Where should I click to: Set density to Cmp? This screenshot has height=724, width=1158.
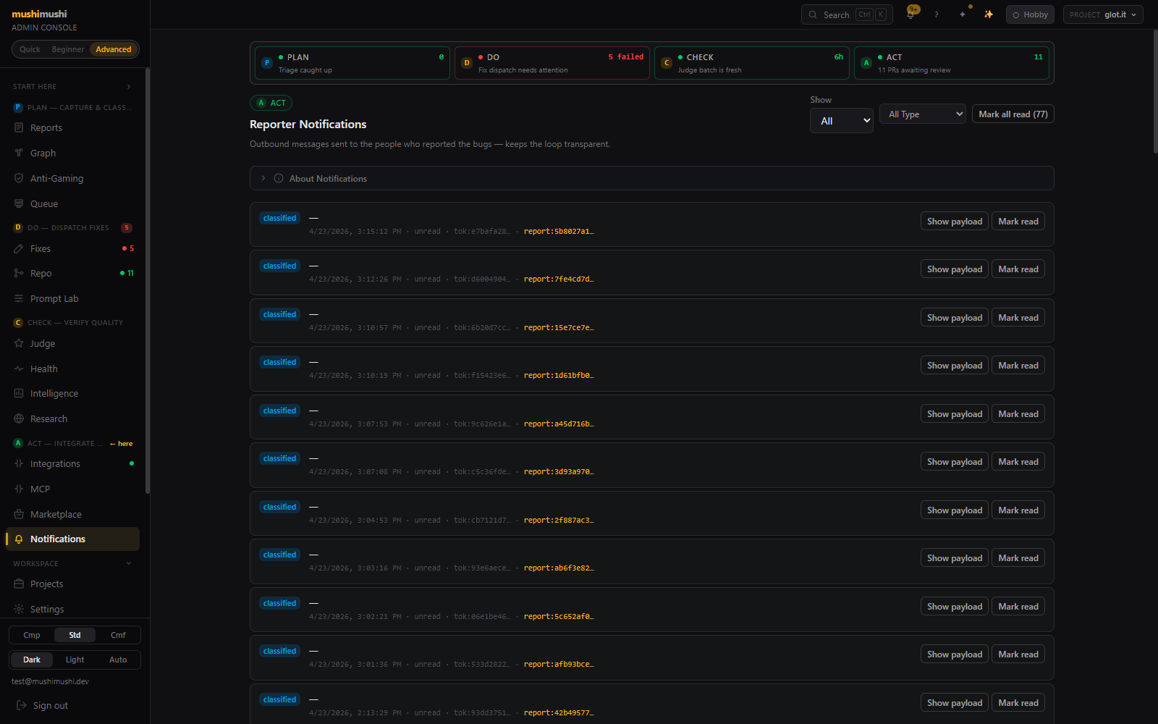tap(32, 635)
